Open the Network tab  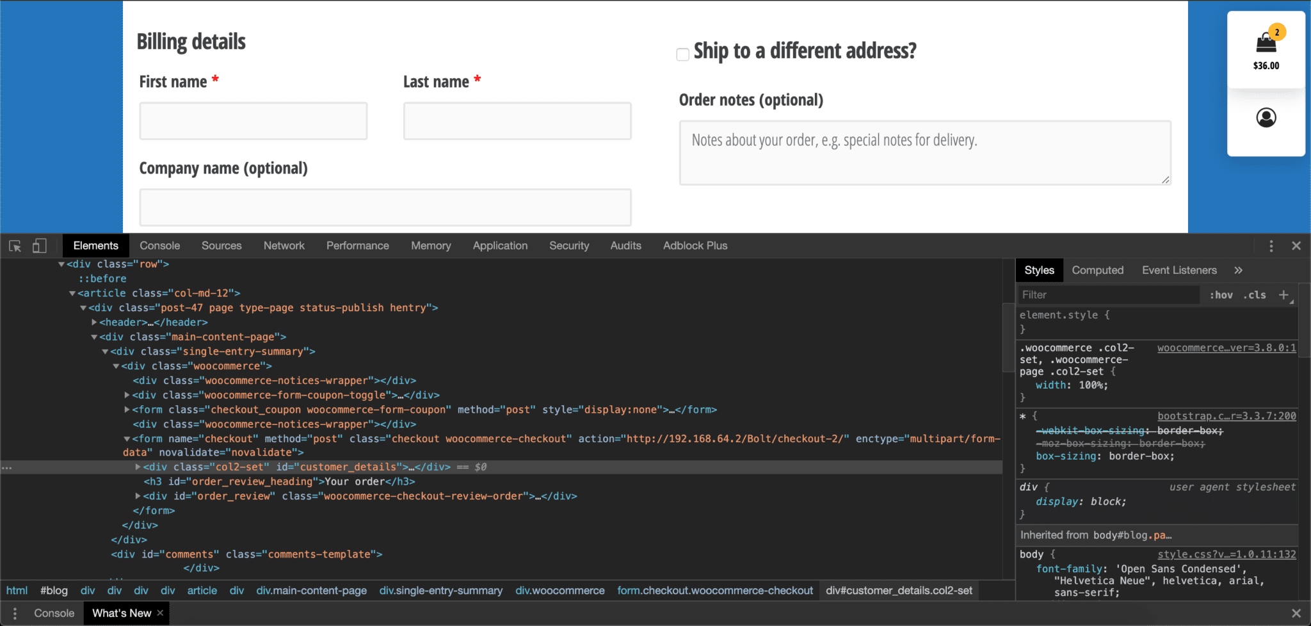[x=284, y=246]
